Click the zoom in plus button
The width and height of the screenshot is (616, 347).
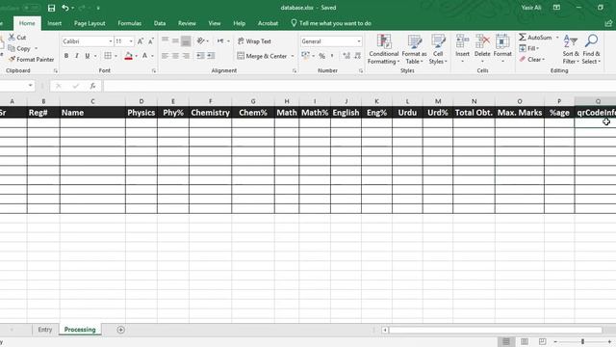coord(609,341)
